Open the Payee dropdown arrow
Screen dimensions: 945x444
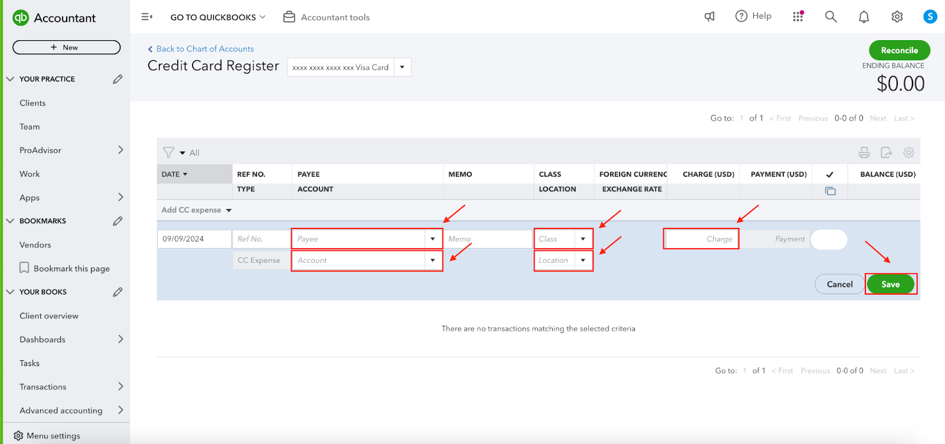click(433, 239)
